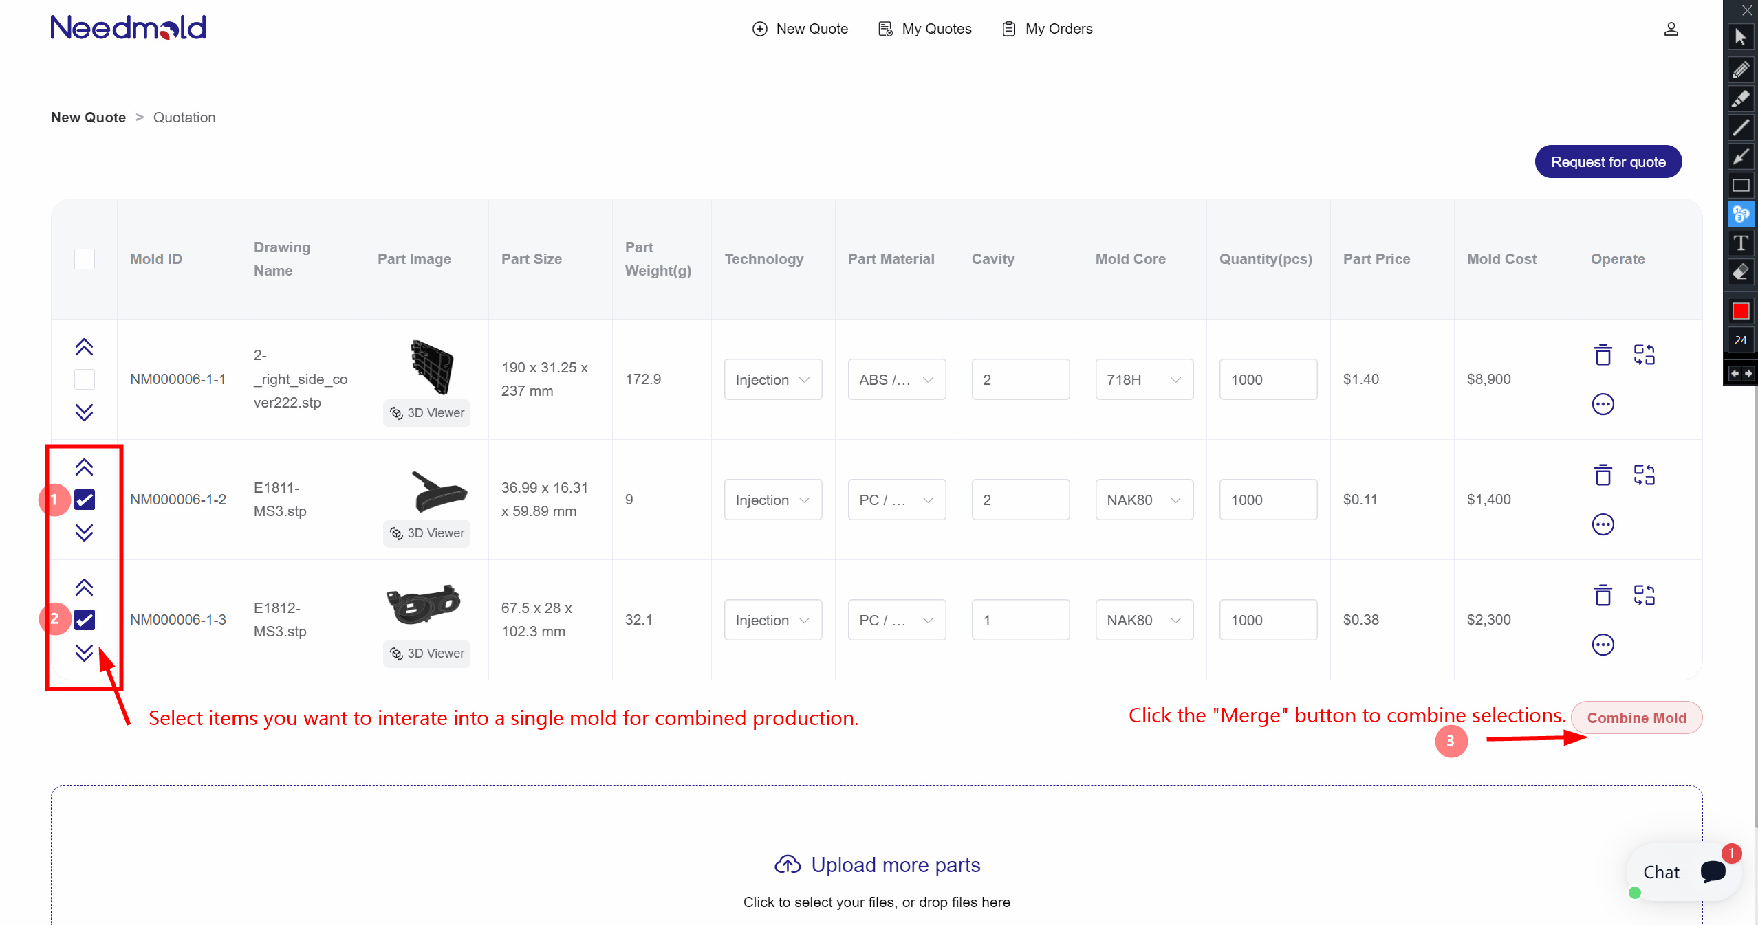Screen dimensions: 1758x925
Task: Uncheck the box for row NM000006-1-3
Action: pos(85,620)
